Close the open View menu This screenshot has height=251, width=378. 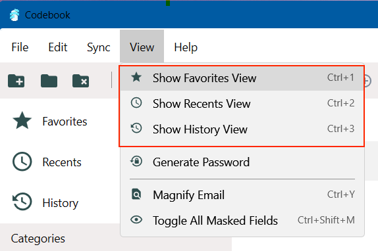point(142,46)
